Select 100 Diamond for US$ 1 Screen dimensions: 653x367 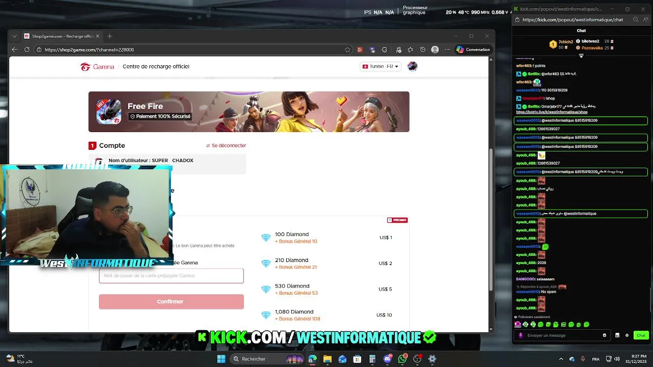click(326, 238)
